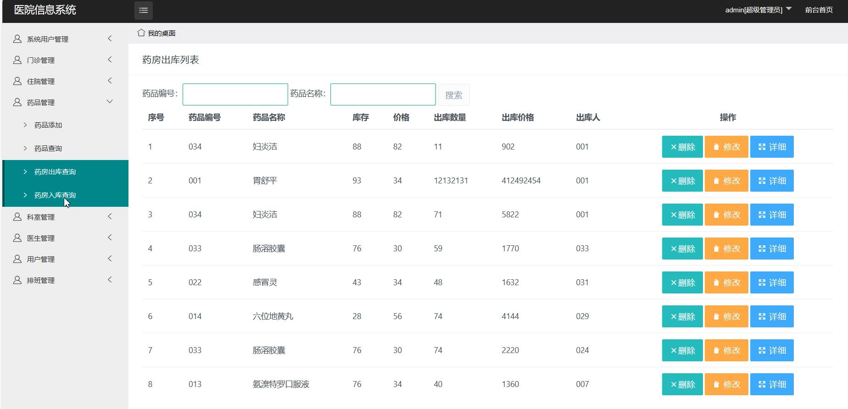Image resolution: width=848 pixels, height=409 pixels.
Task: Delete row 1 妇炎洁 record
Action: click(682, 147)
